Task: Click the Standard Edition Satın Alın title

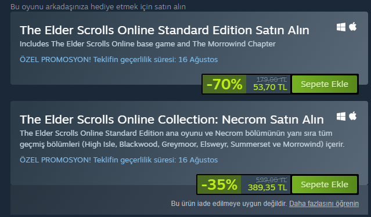Action: 164,30
